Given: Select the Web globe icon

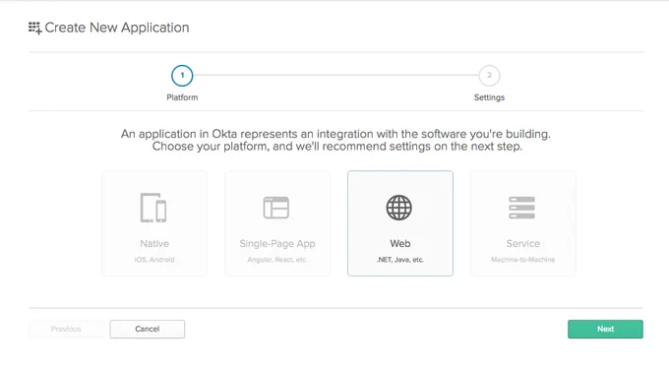Looking at the screenshot, I should click(x=398, y=208).
